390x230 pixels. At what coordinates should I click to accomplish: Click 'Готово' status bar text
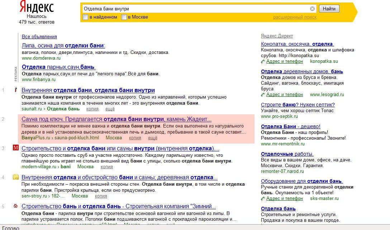pos(10,228)
